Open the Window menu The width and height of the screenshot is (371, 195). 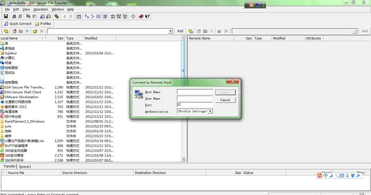[x=57, y=10]
